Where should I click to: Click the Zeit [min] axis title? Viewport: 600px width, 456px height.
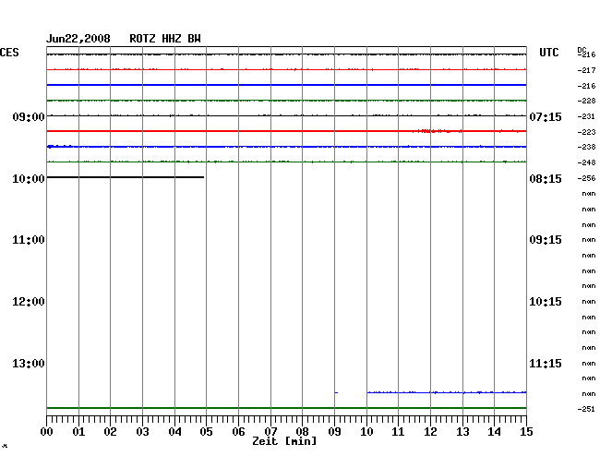pyautogui.click(x=284, y=441)
